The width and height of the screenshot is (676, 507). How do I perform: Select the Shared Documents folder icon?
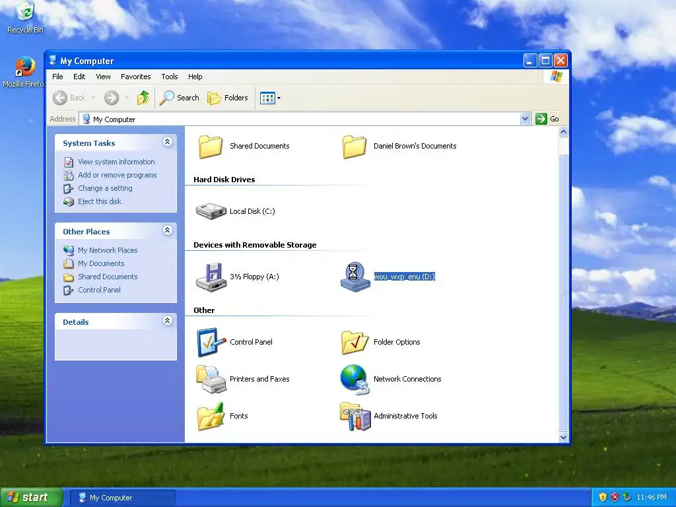click(x=211, y=147)
